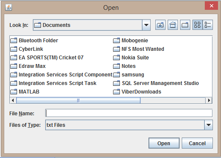This screenshot has height=158, width=221.
Task: Create a new folder
Action: click(185, 25)
